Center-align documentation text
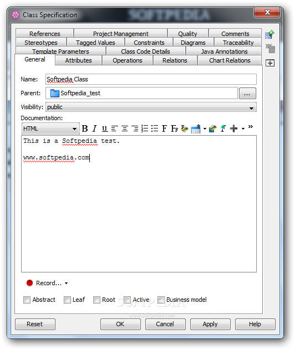The height and width of the screenshot is (350, 295). click(125, 128)
